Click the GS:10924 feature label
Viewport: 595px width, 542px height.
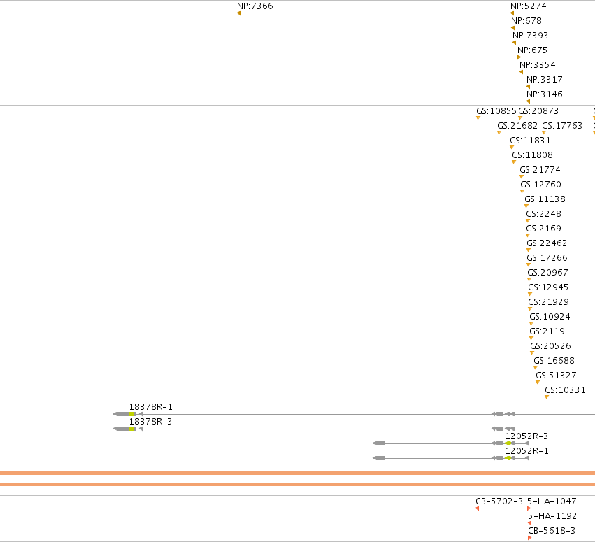tap(550, 317)
